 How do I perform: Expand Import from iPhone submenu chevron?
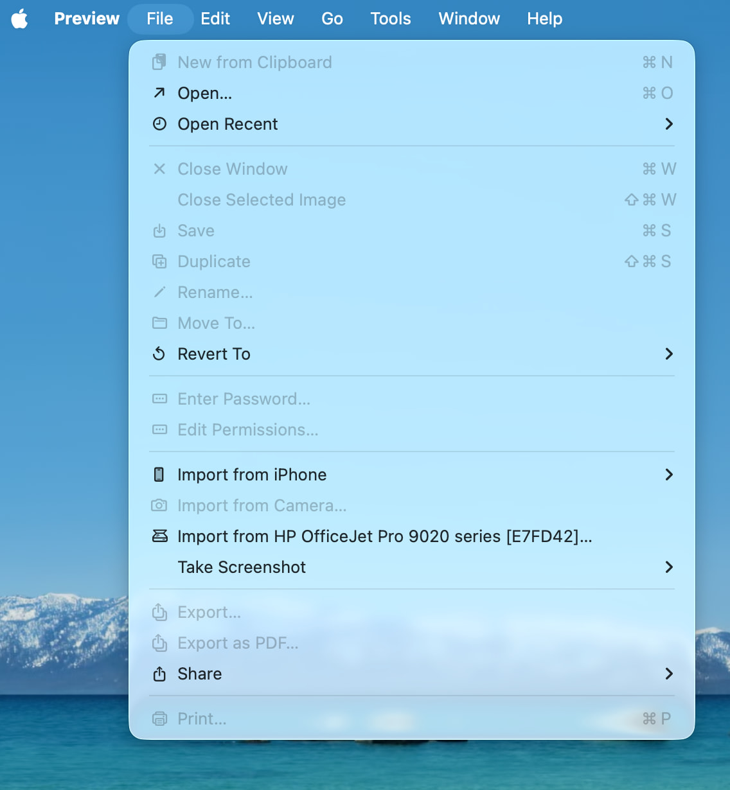click(669, 475)
